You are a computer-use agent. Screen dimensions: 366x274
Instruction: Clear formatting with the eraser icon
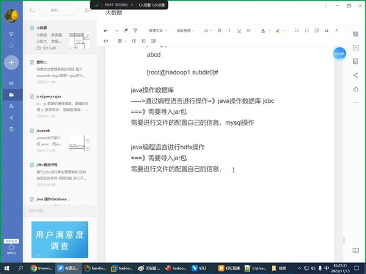[x=126, y=30]
